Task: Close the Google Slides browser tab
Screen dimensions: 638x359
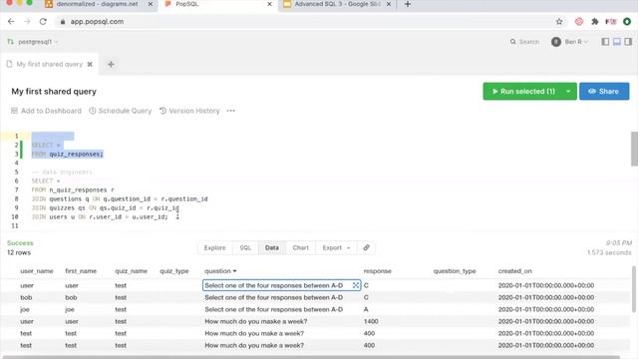Action: tap(389, 4)
